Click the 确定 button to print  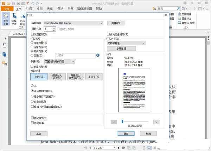tap(126, 133)
